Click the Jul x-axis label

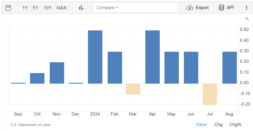(209, 114)
